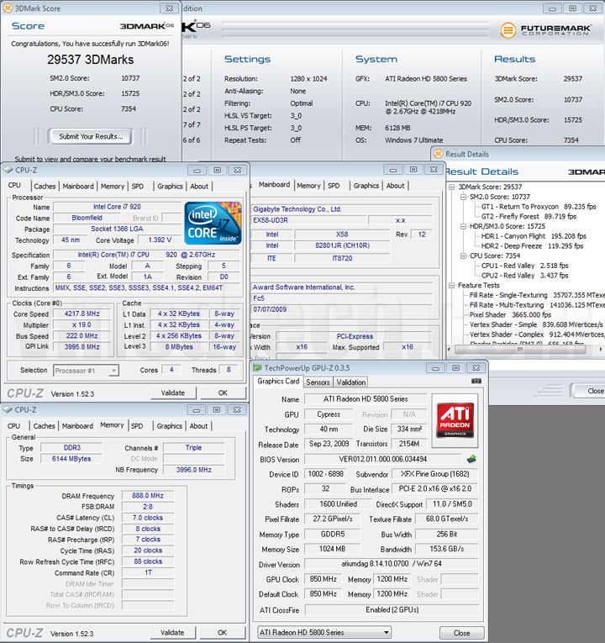Image resolution: width=605 pixels, height=643 pixels.
Task: Click the GPU-Z screenshot camera icon
Action: point(476,381)
